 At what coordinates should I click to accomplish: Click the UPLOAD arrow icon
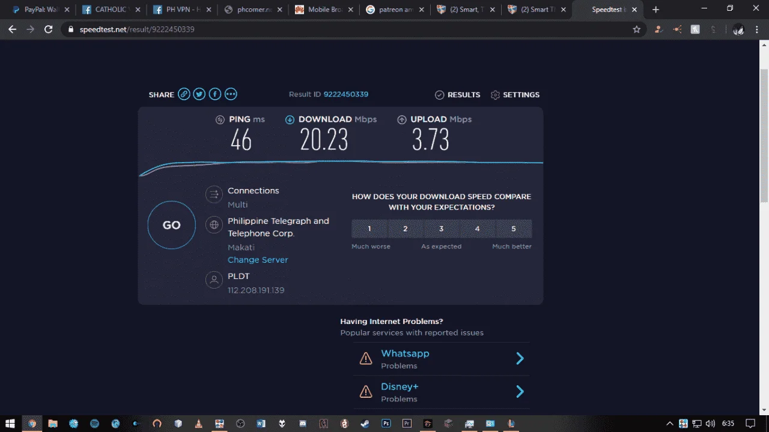coord(402,119)
